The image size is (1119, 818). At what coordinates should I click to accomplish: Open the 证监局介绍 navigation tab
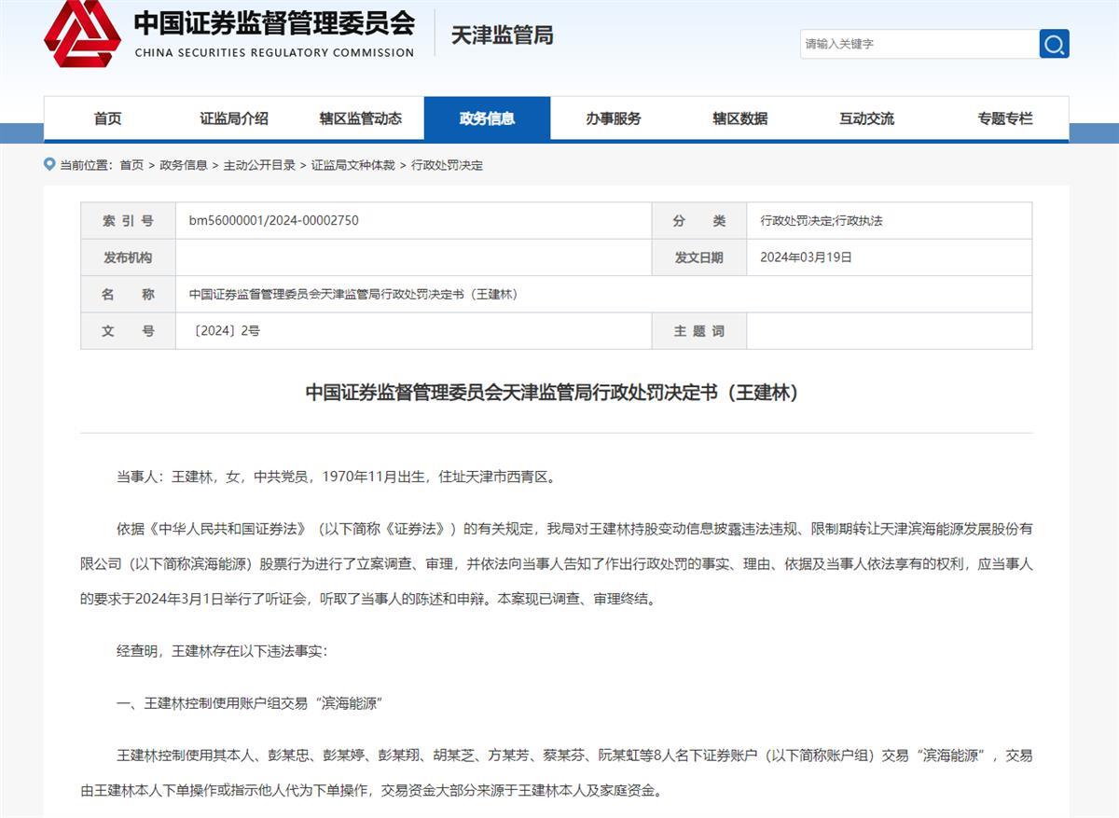click(234, 118)
